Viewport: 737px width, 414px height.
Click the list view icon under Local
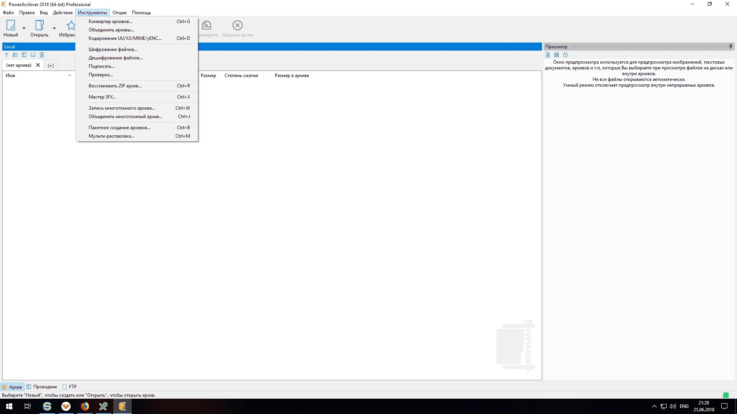point(15,55)
